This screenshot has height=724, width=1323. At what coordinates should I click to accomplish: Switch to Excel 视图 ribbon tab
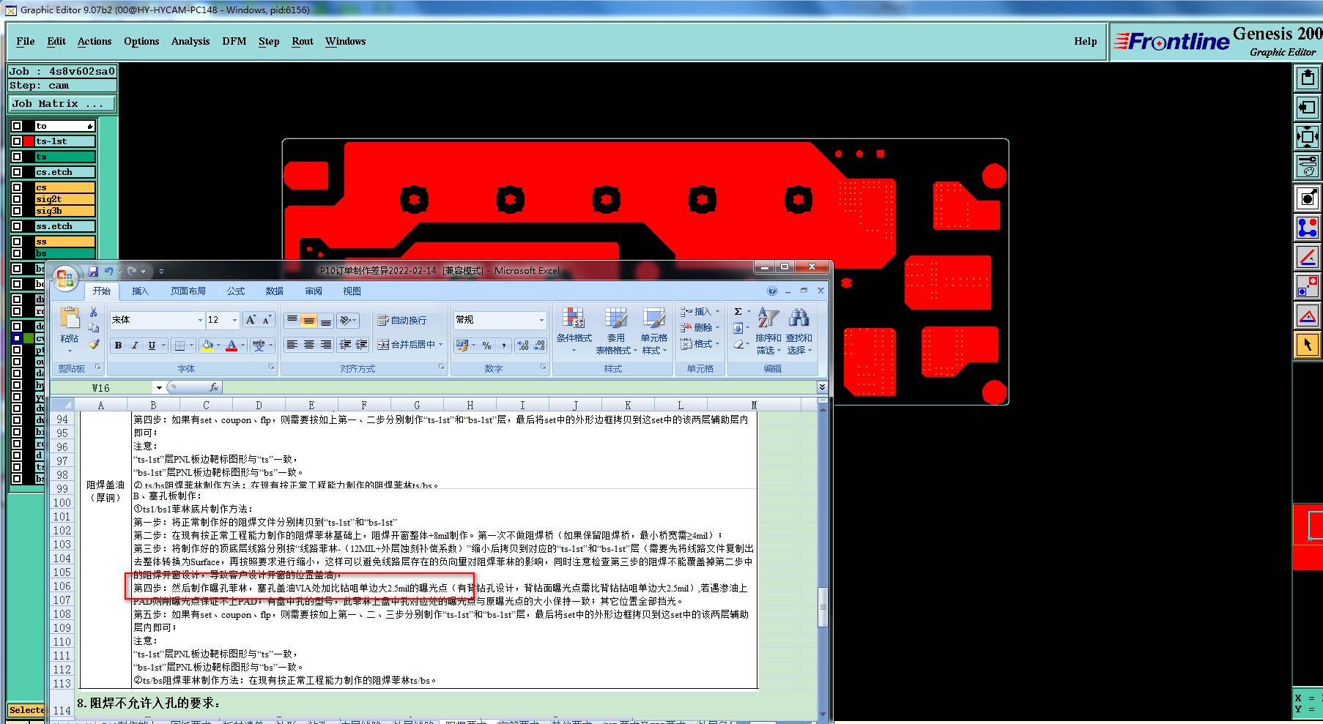click(x=352, y=291)
